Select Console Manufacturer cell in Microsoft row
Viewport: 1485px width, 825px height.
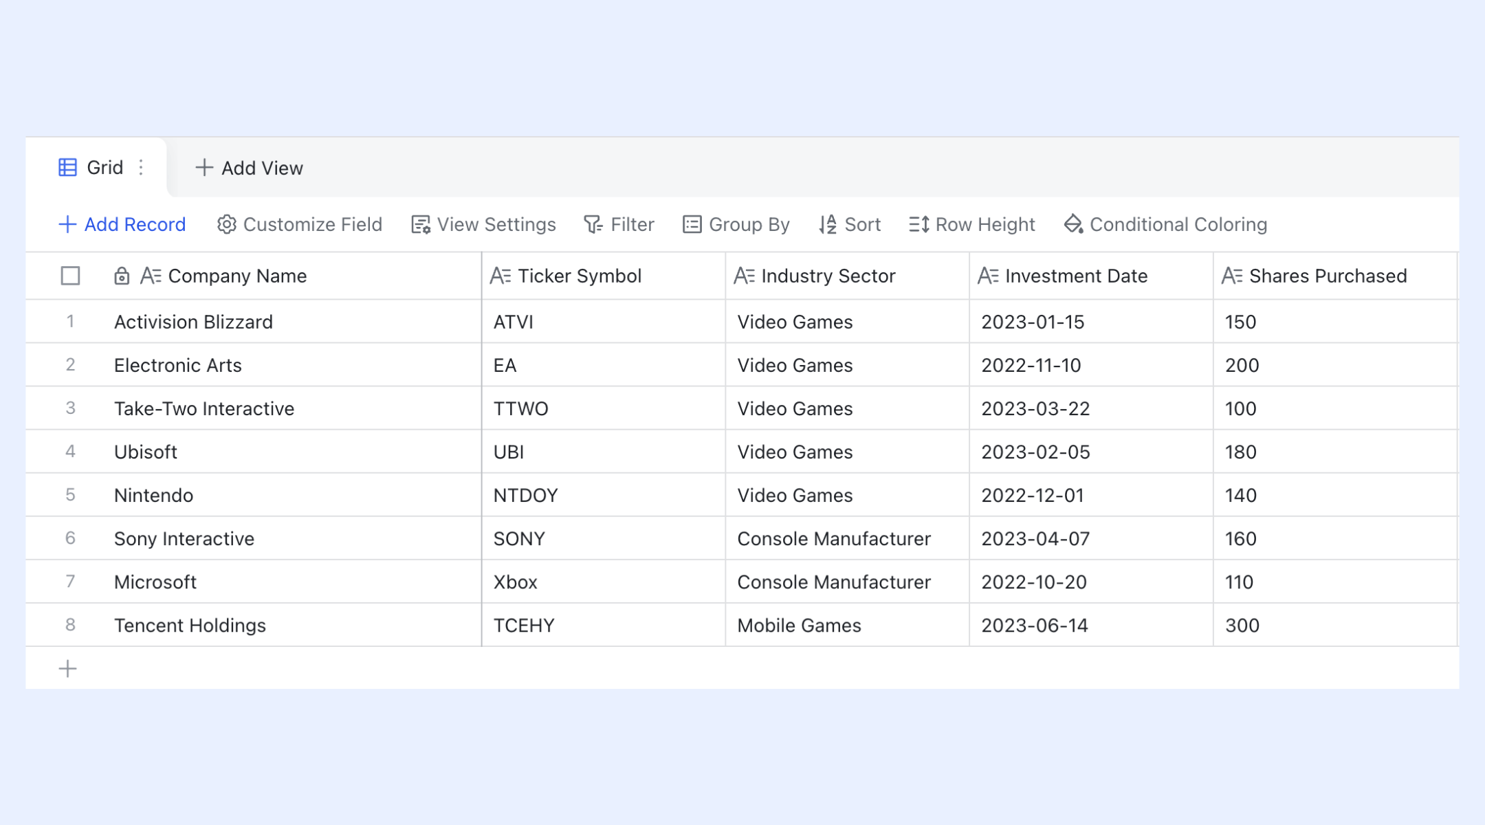coord(848,582)
